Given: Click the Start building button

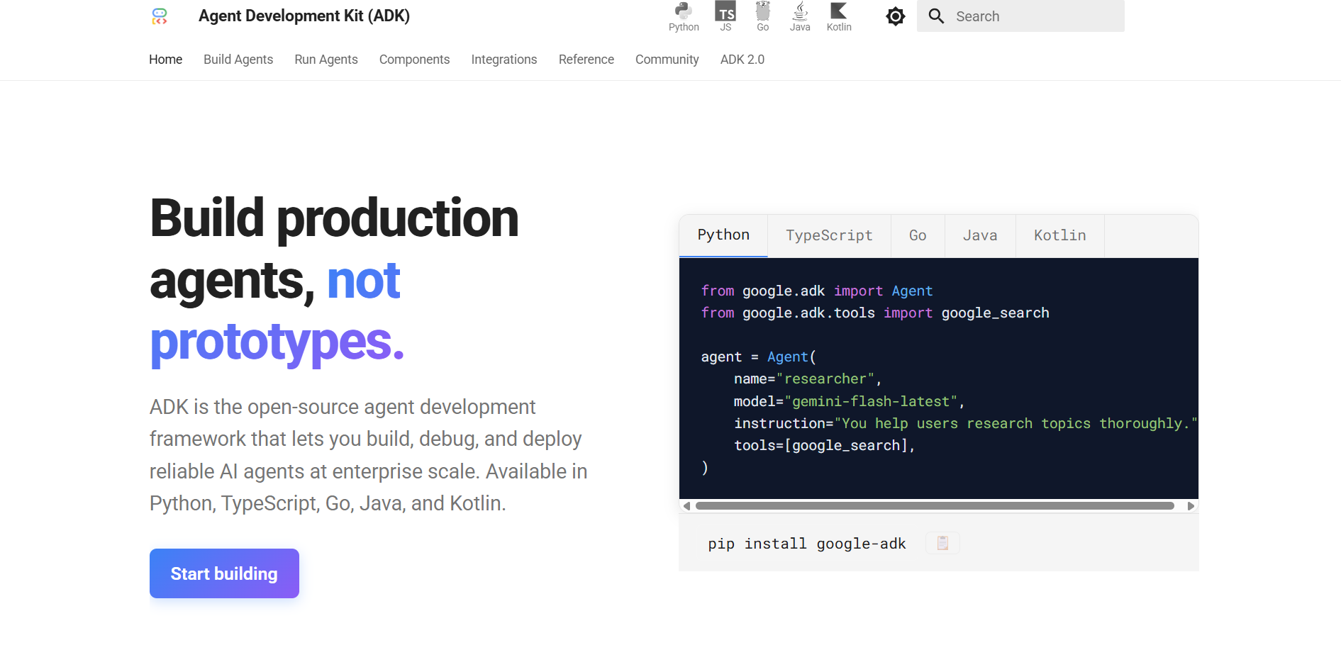Looking at the screenshot, I should (x=224, y=573).
